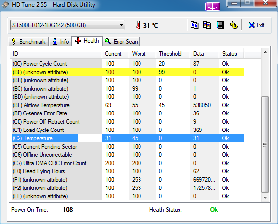
Task: Sort by the Data column header
Action: (205, 54)
